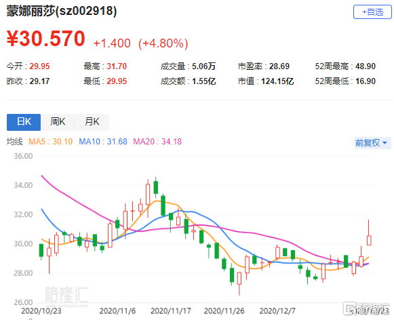This screenshot has width=394, height=320.
Task: Click the 2020/12/7 date axis label
Action: point(277,311)
